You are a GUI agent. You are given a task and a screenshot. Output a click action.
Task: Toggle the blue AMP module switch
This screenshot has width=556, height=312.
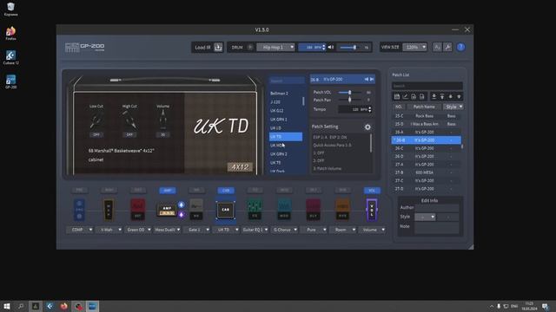point(168,191)
